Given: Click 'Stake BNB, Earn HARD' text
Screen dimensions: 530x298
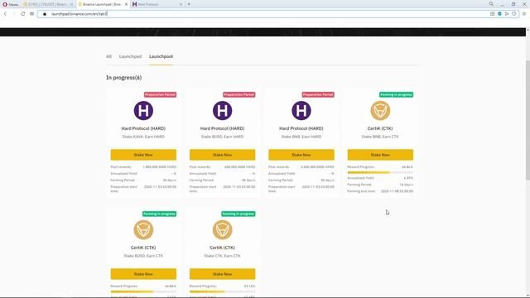Looking at the screenshot, I should point(301,137).
